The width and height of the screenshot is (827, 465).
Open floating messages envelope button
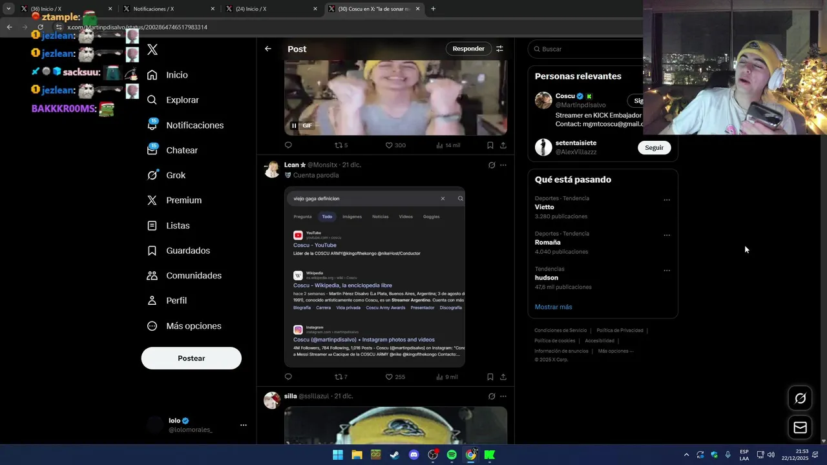point(800,428)
